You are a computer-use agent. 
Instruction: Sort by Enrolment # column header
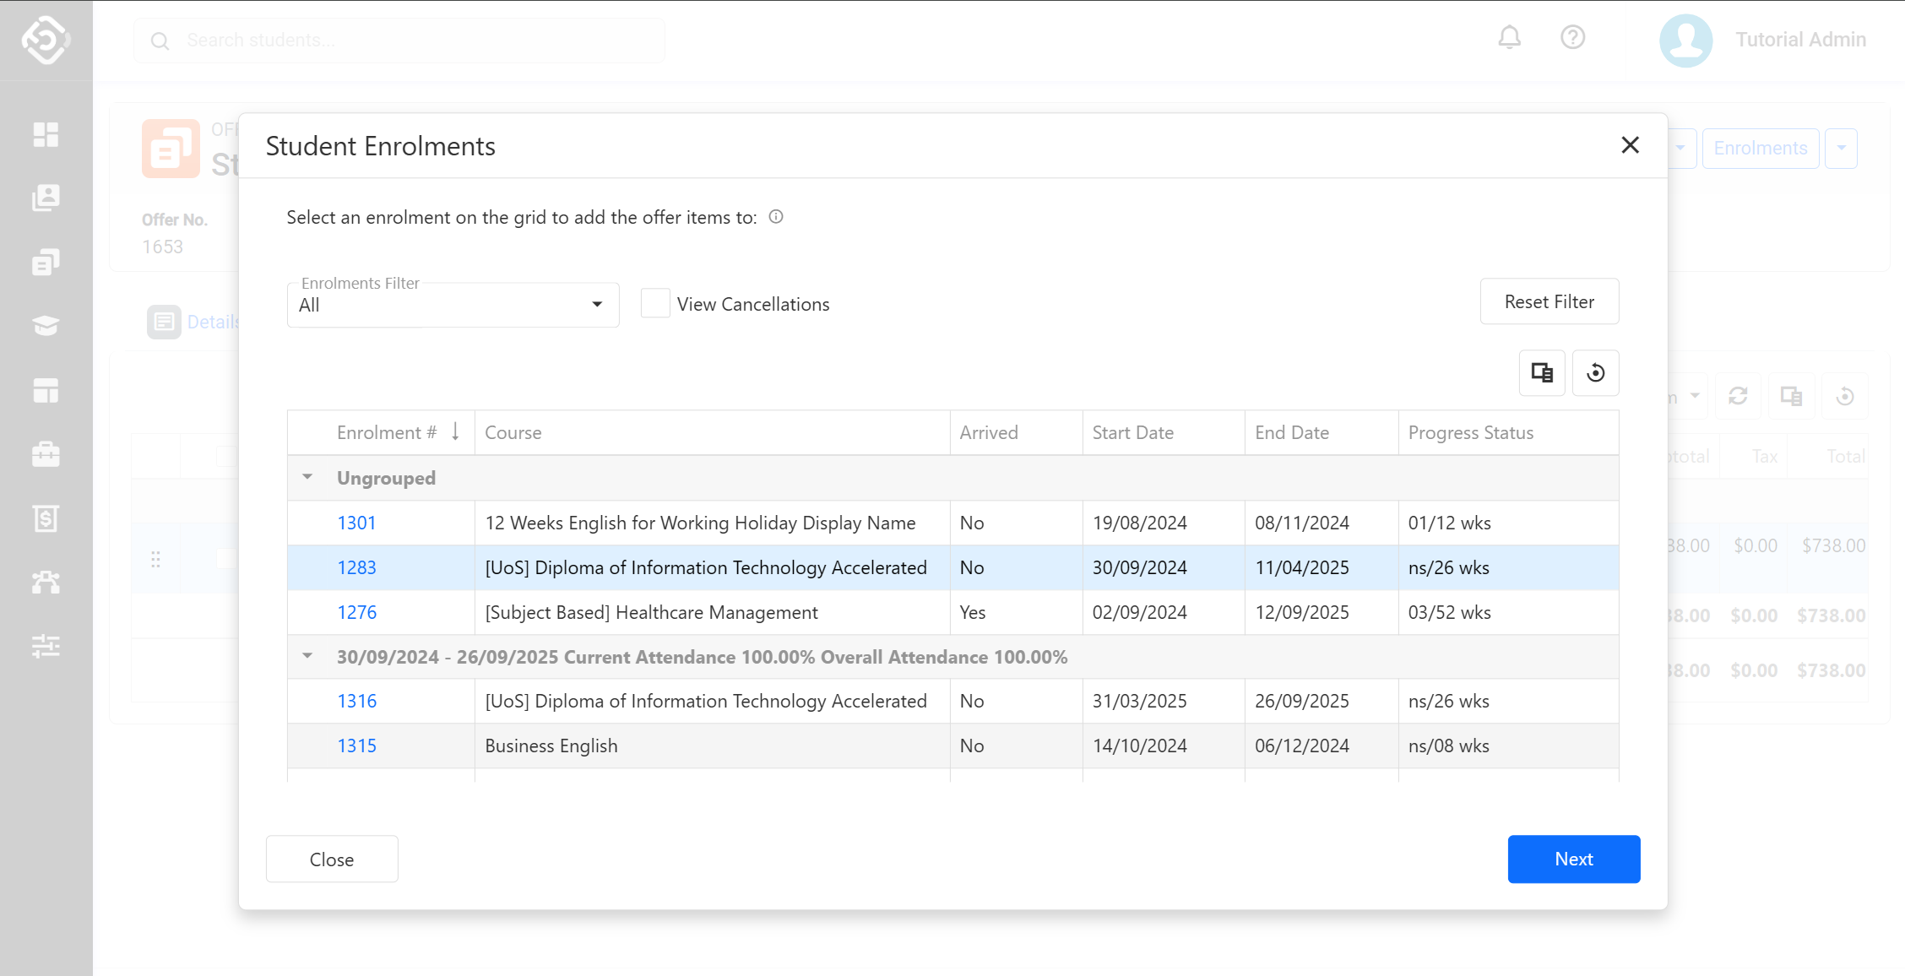point(386,432)
